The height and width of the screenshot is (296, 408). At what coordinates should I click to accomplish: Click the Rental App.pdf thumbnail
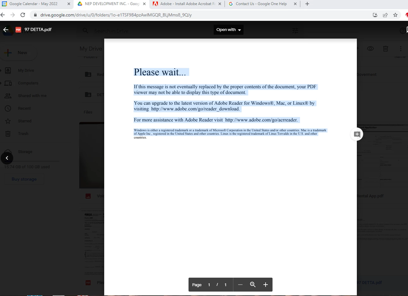382,155
